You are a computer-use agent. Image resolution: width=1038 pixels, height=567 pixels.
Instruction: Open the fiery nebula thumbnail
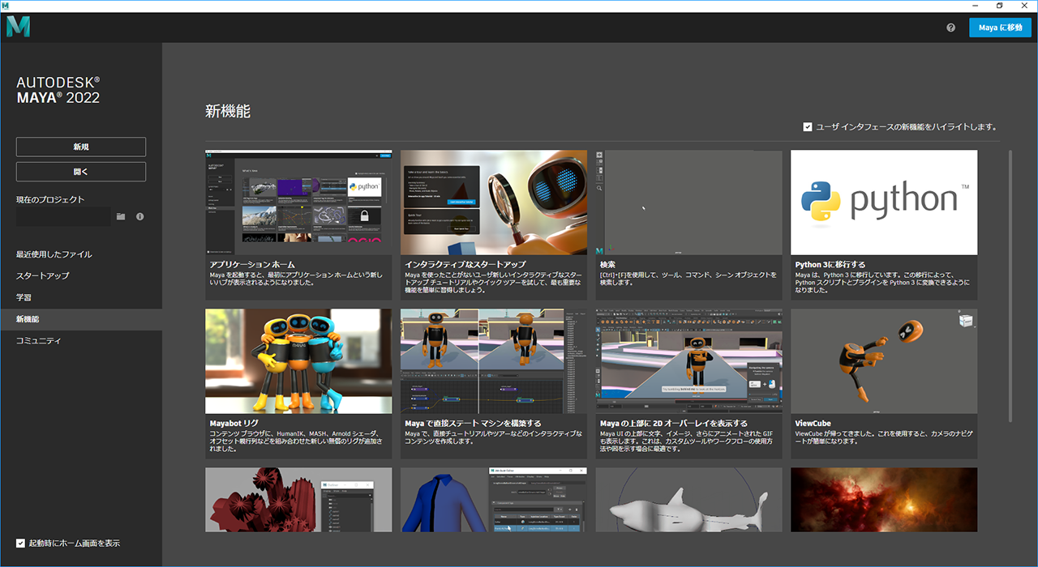[x=884, y=500]
